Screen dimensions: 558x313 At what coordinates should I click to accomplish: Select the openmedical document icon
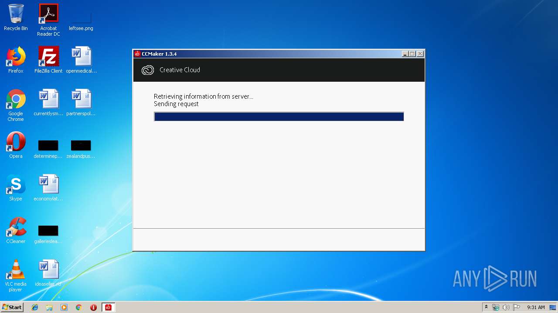pyautogui.click(x=81, y=60)
